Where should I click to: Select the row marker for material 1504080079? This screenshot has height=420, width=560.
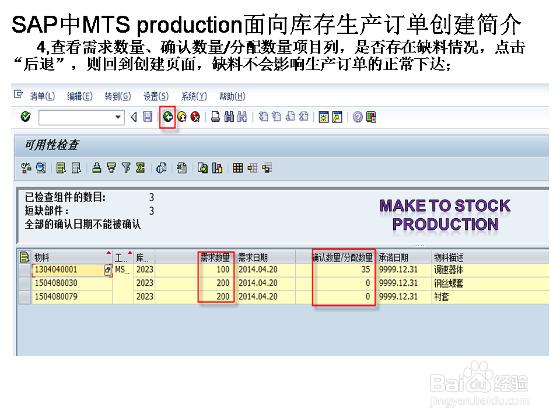[25, 297]
